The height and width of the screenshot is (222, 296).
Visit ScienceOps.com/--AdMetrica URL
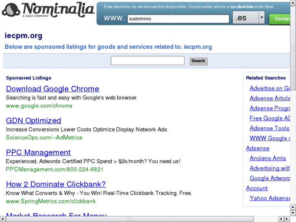click(44, 138)
